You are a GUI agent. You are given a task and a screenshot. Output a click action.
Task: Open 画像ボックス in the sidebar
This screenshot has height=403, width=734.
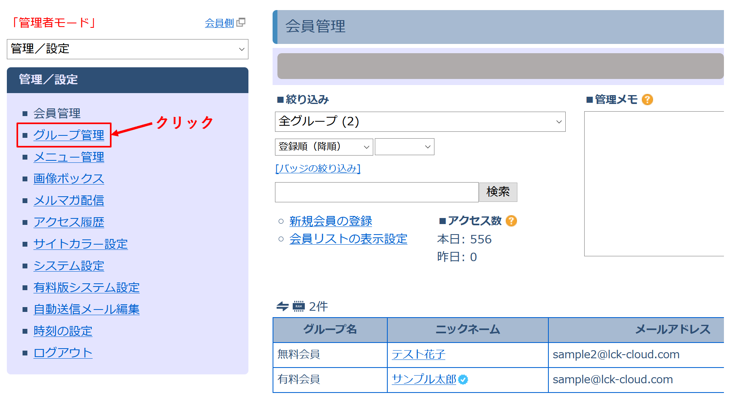69,179
